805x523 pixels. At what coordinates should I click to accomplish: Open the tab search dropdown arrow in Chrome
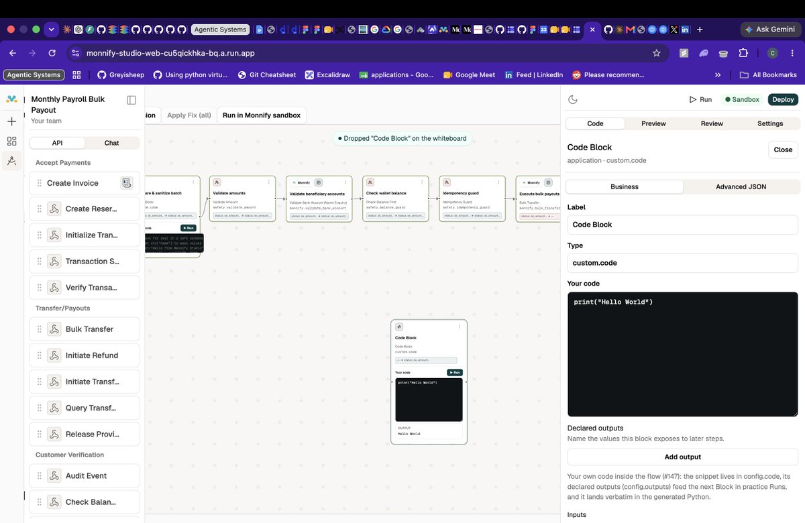click(x=52, y=30)
